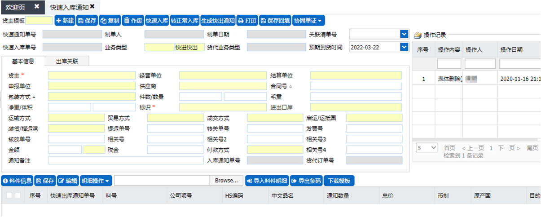Print the notice using the 打印 button

pyautogui.click(x=247, y=21)
